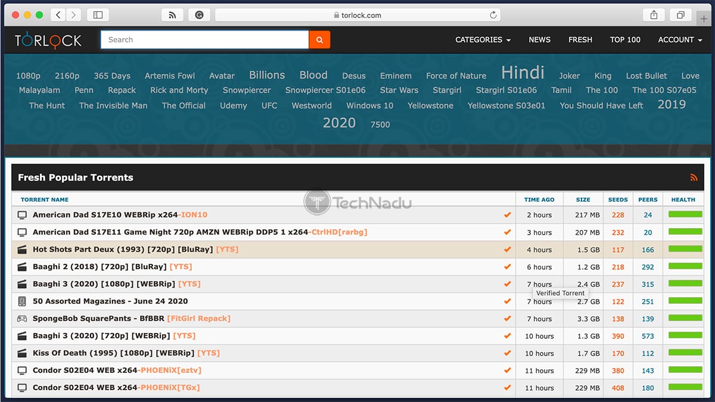Open the Udemy tag link
Viewport: 715px width, 402px height.
234,105
